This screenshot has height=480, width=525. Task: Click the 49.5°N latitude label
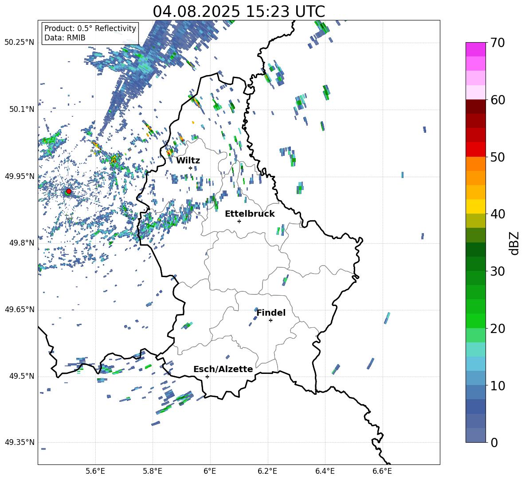coord(21,376)
